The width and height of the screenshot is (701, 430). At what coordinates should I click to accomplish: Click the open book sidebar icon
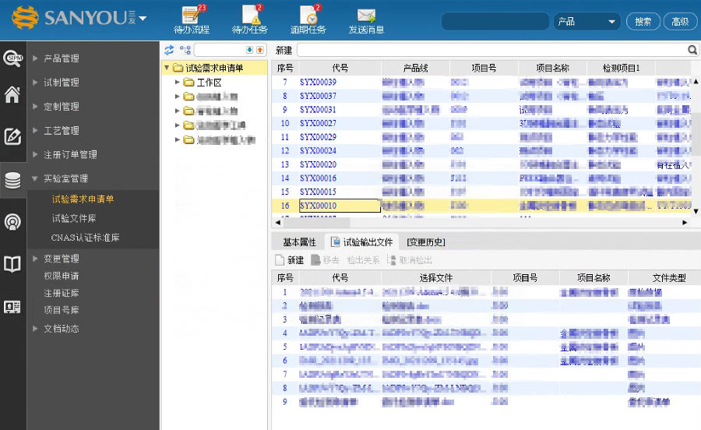[x=12, y=264]
